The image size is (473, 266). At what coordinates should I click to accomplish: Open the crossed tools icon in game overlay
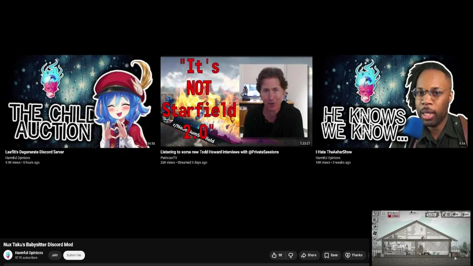pos(375,213)
